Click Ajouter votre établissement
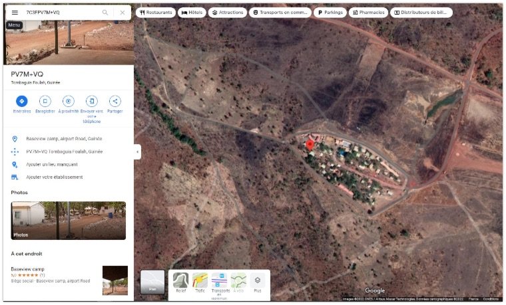506x305 pixels. (x=69, y=177)
